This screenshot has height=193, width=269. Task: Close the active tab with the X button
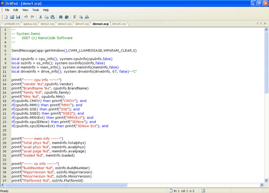[x=265, y=23]
